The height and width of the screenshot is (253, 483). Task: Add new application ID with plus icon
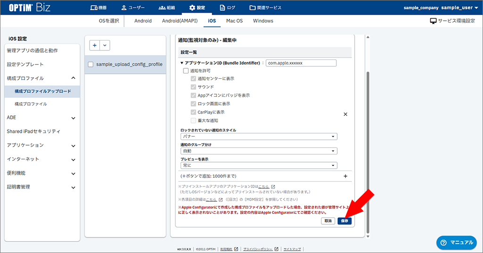[x=345, y=176]
